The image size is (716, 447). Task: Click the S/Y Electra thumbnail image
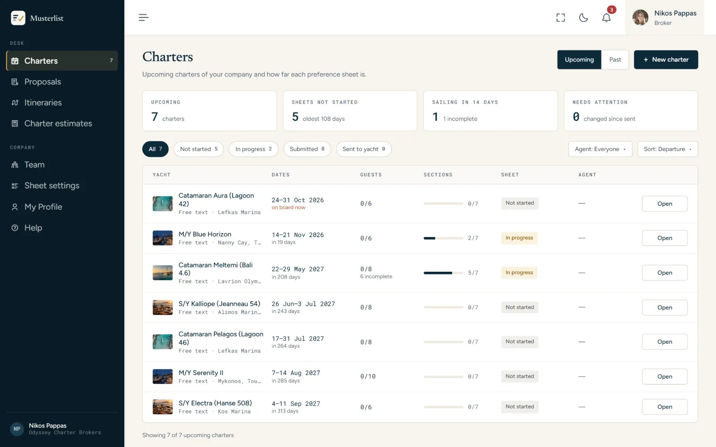(x=162, y=407)
